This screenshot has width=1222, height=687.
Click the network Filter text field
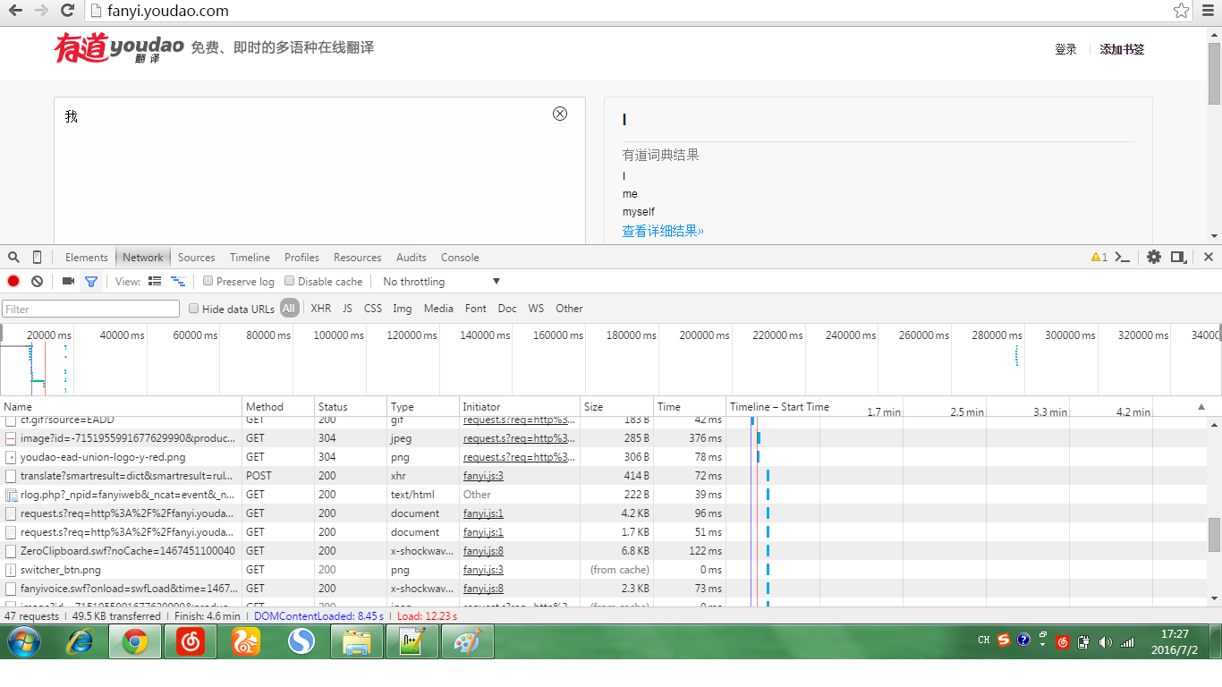click(90, 309)
